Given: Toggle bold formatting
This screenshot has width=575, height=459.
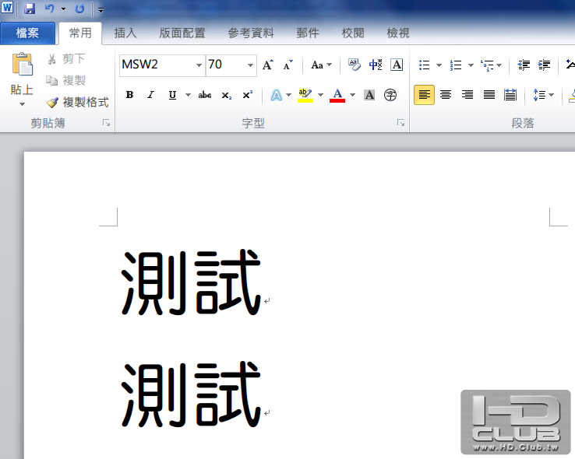Looking at the screenshot, I should tap(129, 95).
